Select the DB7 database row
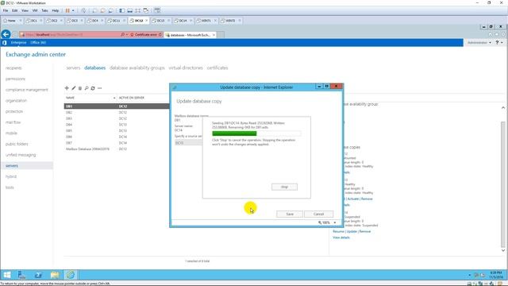Screen dimensions: 508x286 (117, 143)
